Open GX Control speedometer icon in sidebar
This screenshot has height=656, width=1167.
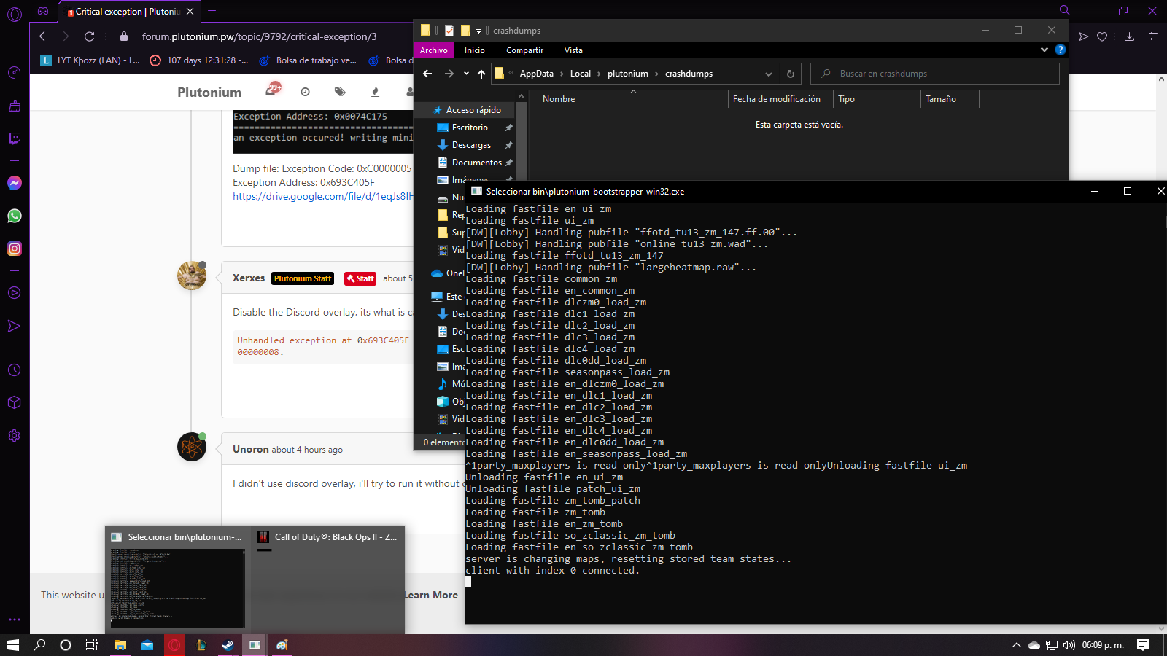coord(14,72)
